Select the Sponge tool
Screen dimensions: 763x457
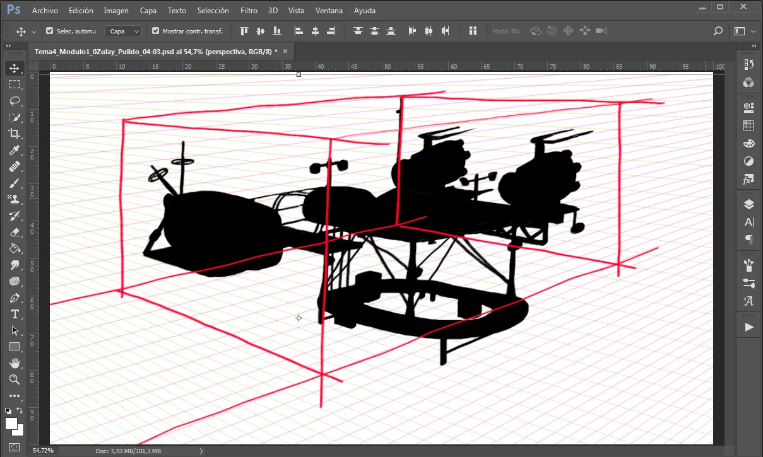pos(15,281)
